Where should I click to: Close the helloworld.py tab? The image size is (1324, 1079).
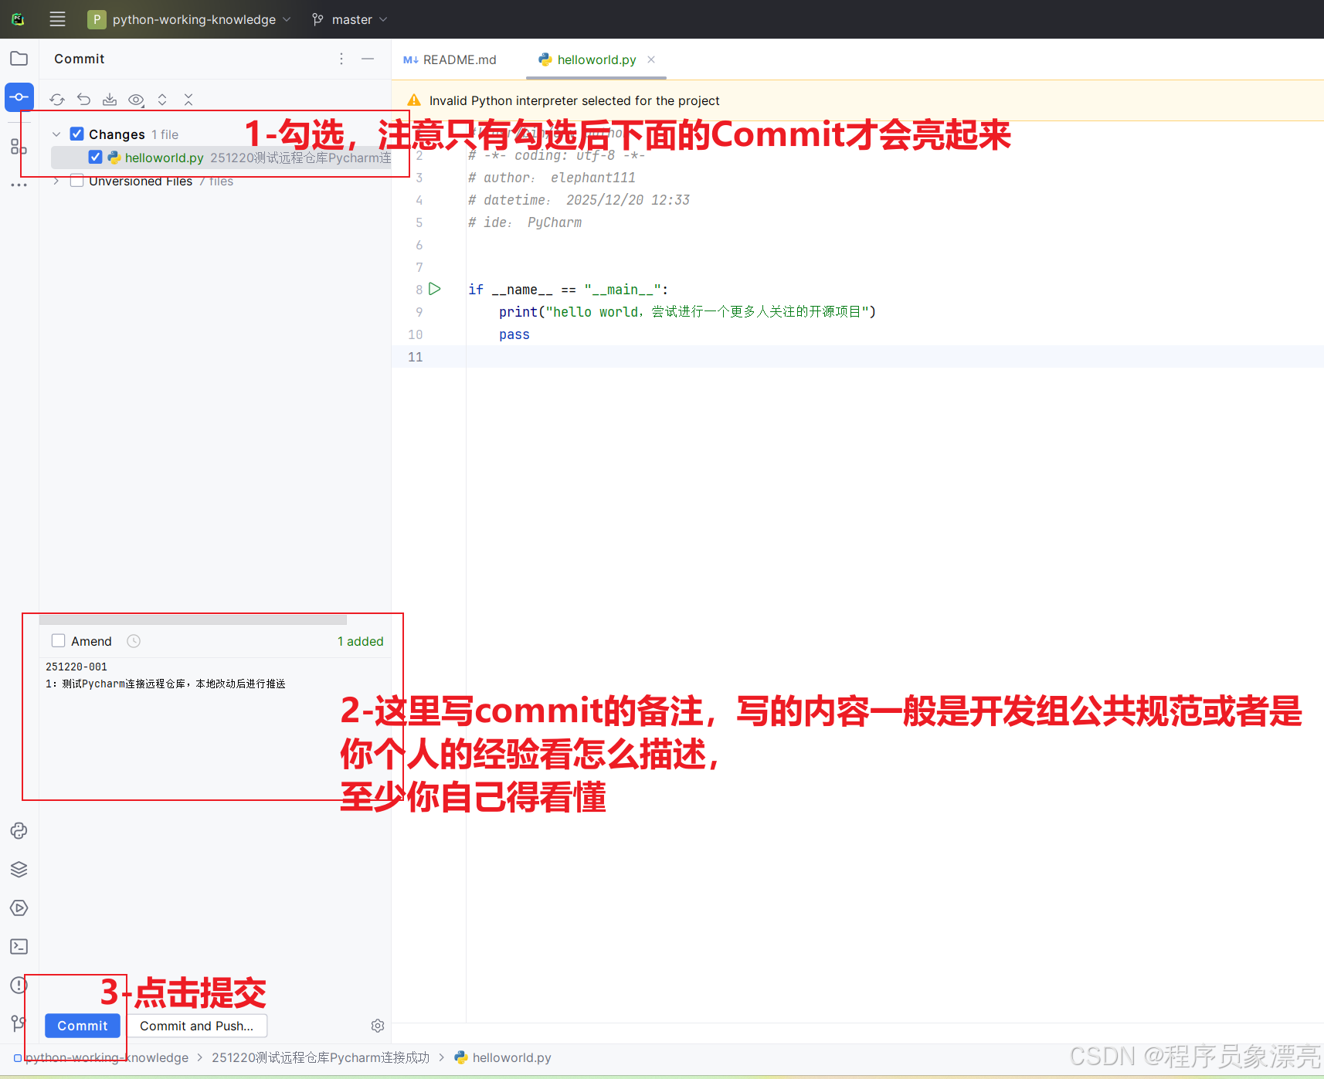tap(651, 59)
